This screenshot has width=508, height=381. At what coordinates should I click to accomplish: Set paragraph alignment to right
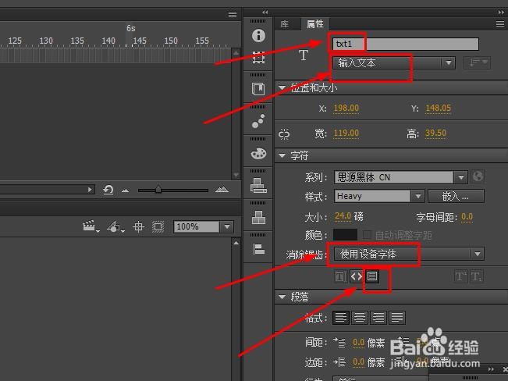click(378, 318)
